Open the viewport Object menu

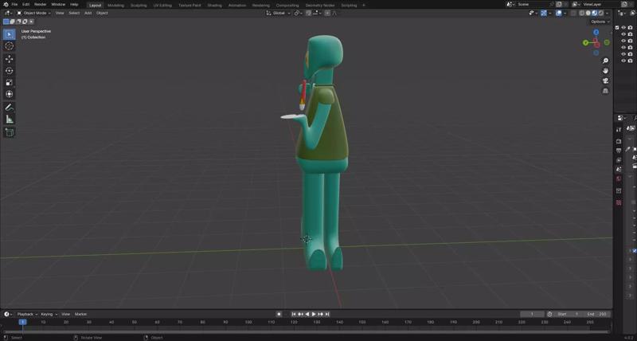tap(102, 13)
